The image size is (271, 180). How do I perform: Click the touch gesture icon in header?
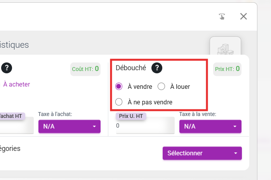click(222, 16)
